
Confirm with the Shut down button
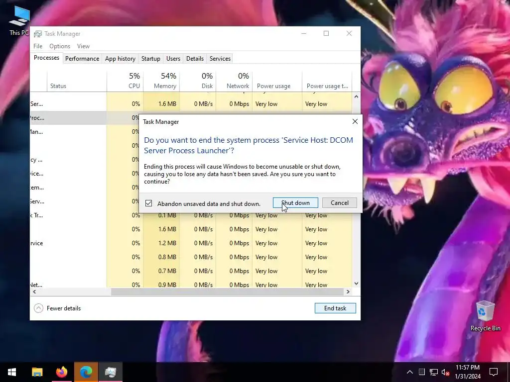[295, 203]
